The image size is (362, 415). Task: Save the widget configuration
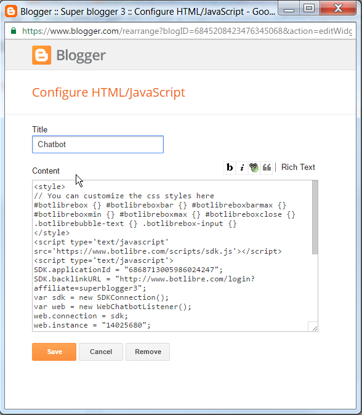[54, 352]
